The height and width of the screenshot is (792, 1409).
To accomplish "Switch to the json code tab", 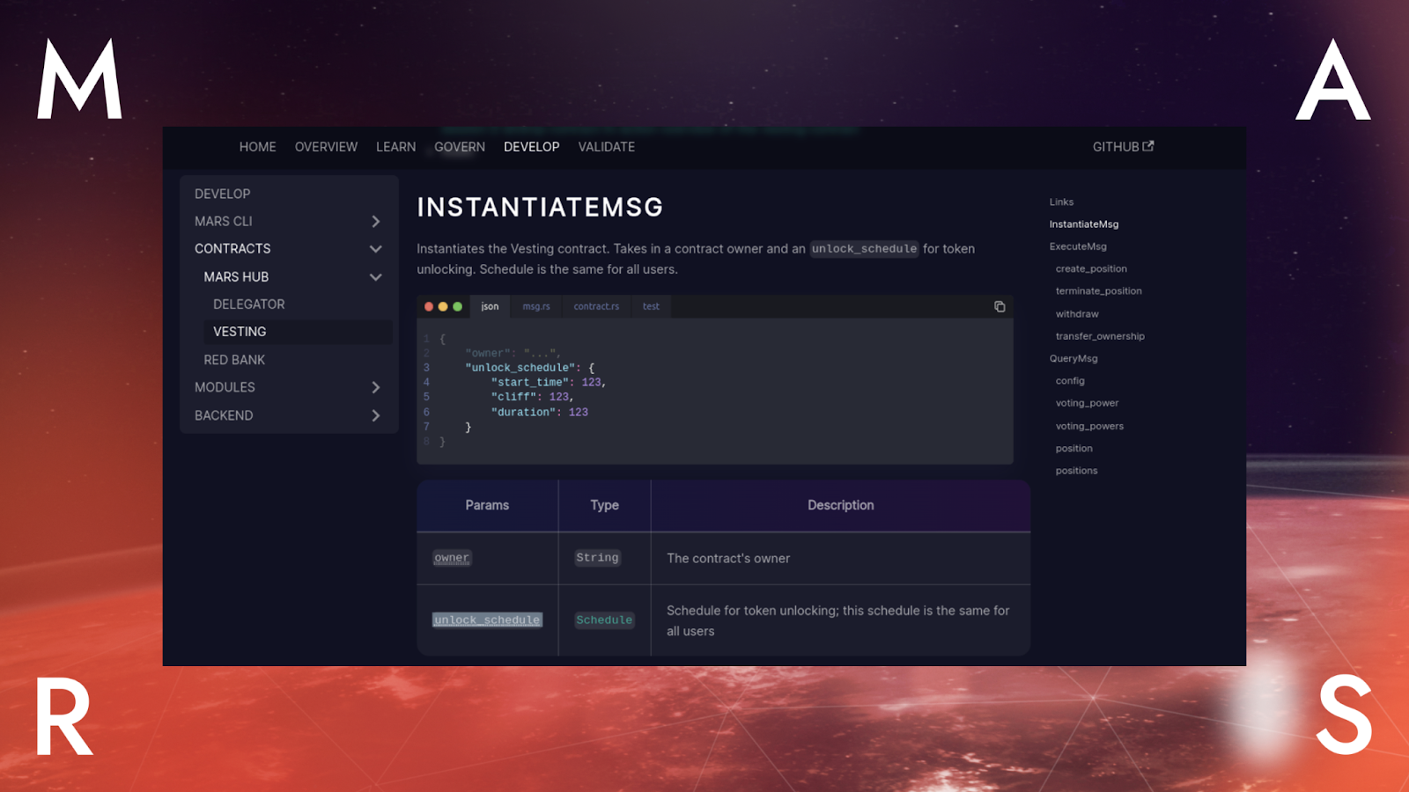I will 490,306.
